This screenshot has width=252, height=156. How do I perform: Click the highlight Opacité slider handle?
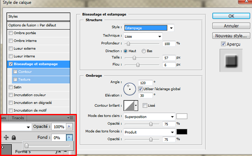[x=151, y=124]
